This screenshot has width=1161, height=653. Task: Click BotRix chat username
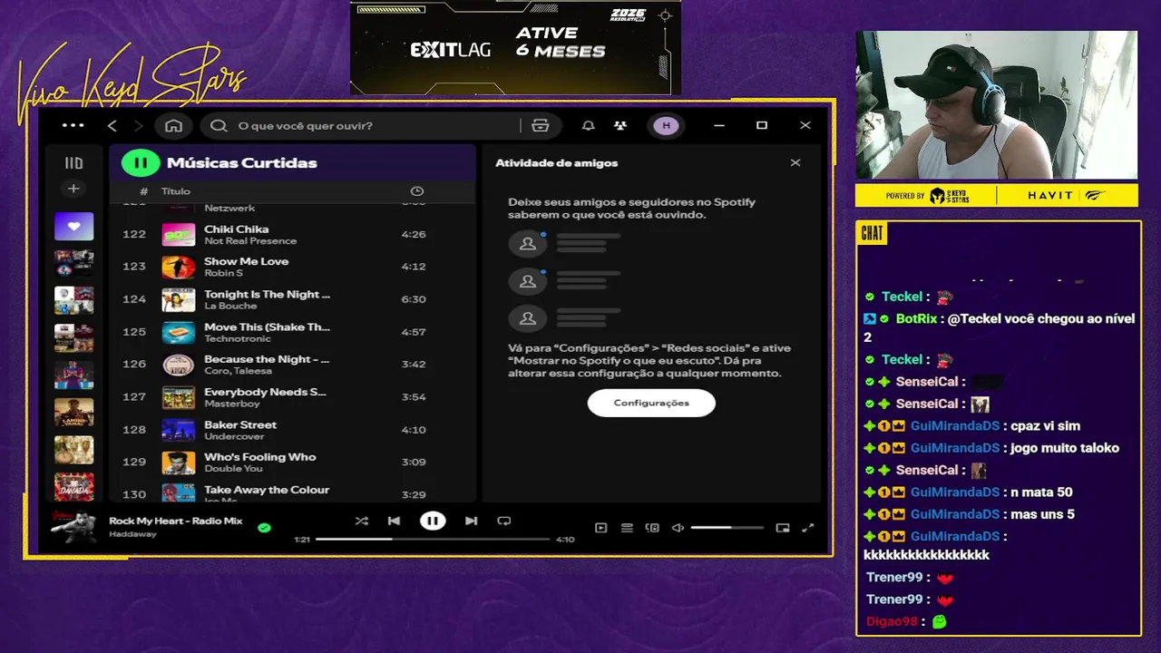tap(916, 319)
